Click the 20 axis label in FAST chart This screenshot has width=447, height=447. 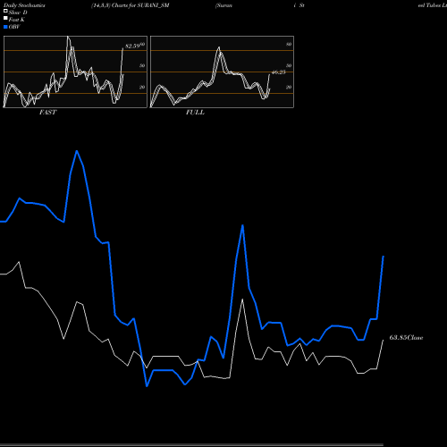point(142,88)
